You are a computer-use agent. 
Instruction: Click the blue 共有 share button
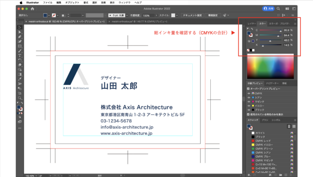(268, 9)
